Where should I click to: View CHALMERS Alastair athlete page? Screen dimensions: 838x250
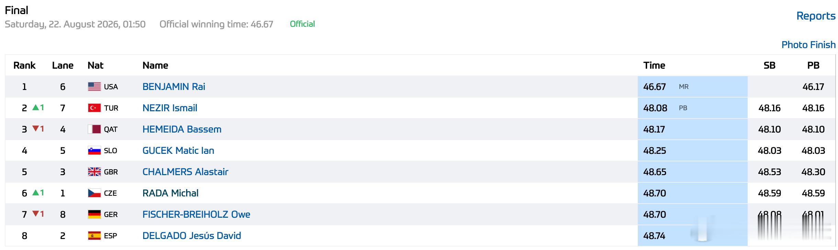pos(185,172)
